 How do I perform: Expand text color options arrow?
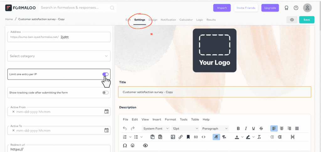click(x=242, y=137)
